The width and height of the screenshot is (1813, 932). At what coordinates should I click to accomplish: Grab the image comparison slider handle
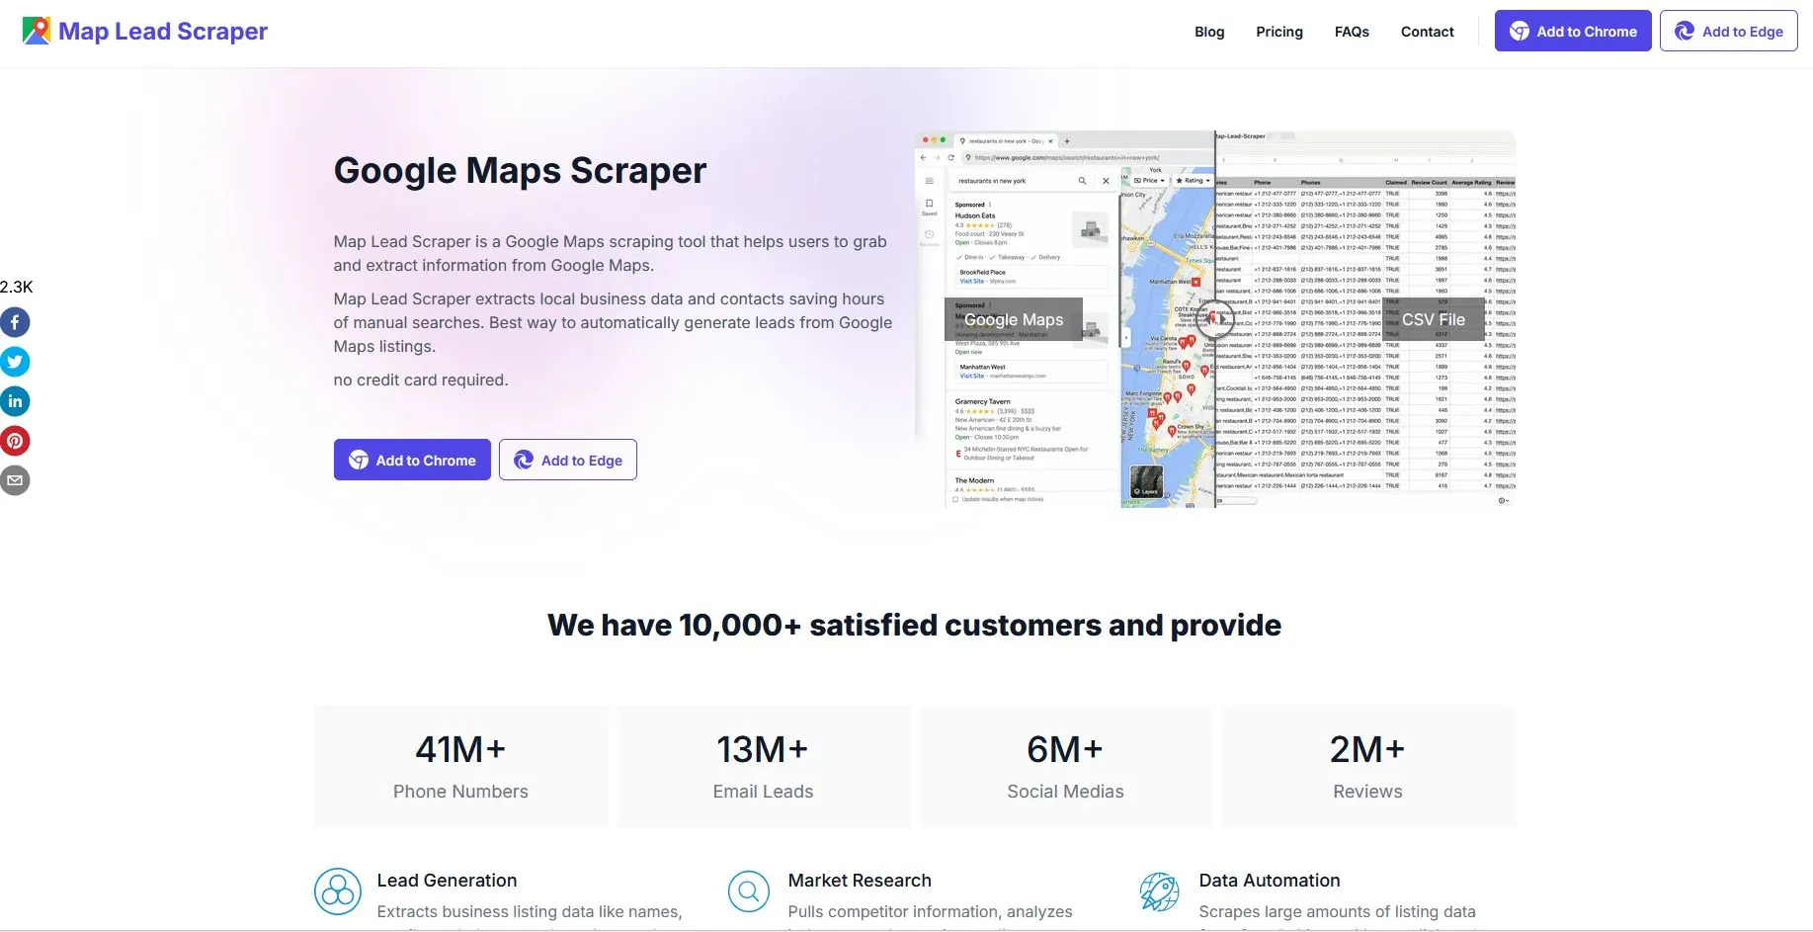click(1216, 319)
